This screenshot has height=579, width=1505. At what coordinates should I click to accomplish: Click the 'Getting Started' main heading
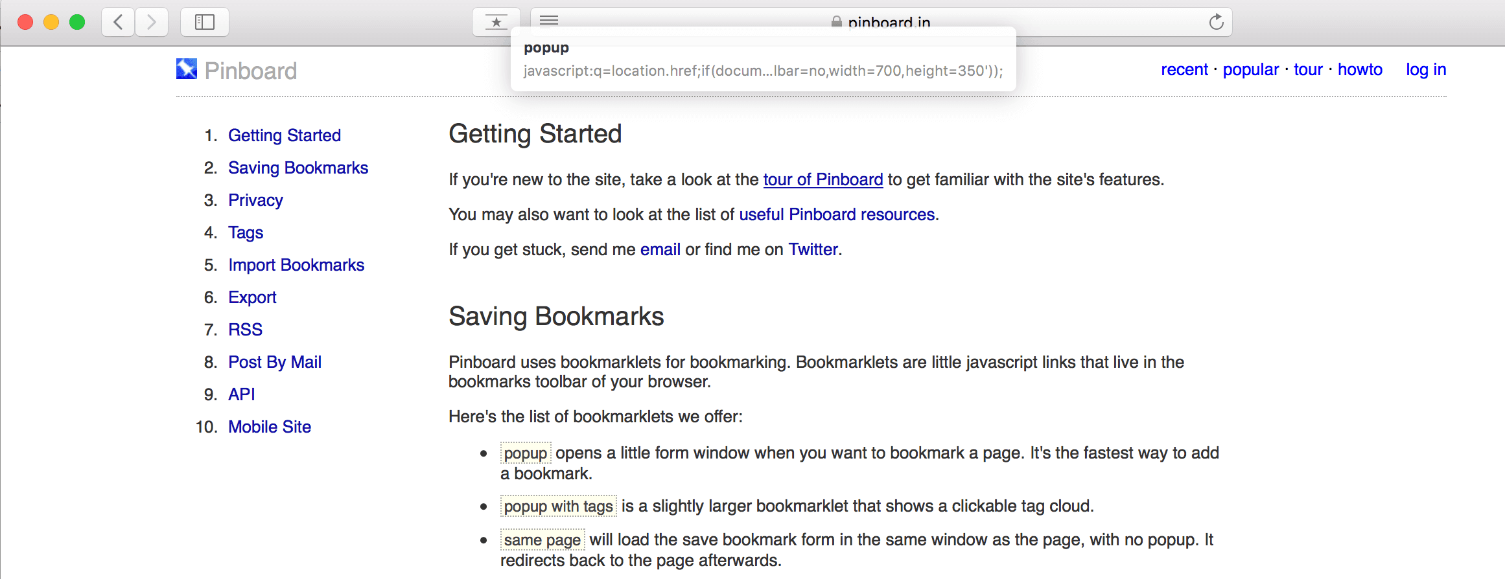(x=535, y=134)
